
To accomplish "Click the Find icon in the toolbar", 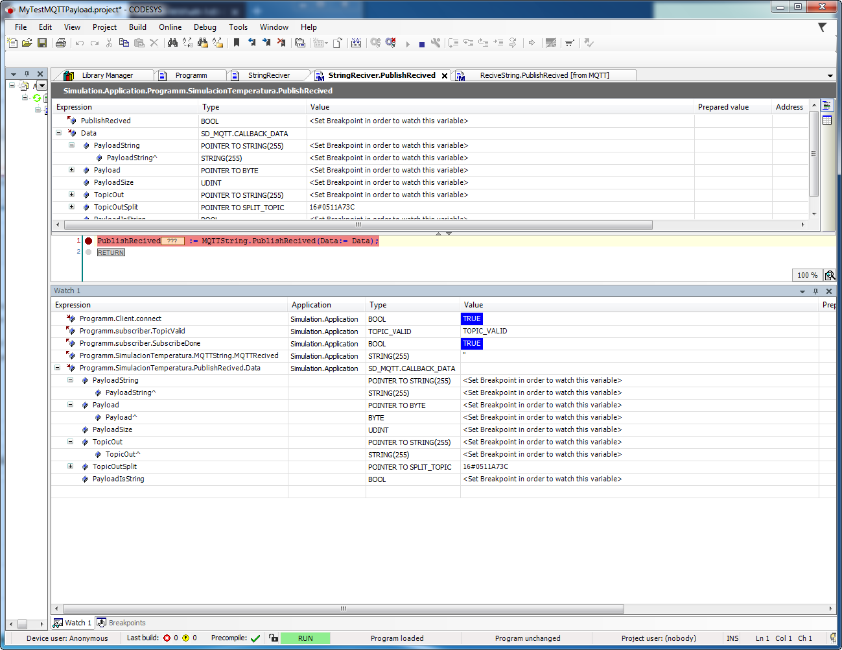I will pyautogui.click(x=172, y=43).
